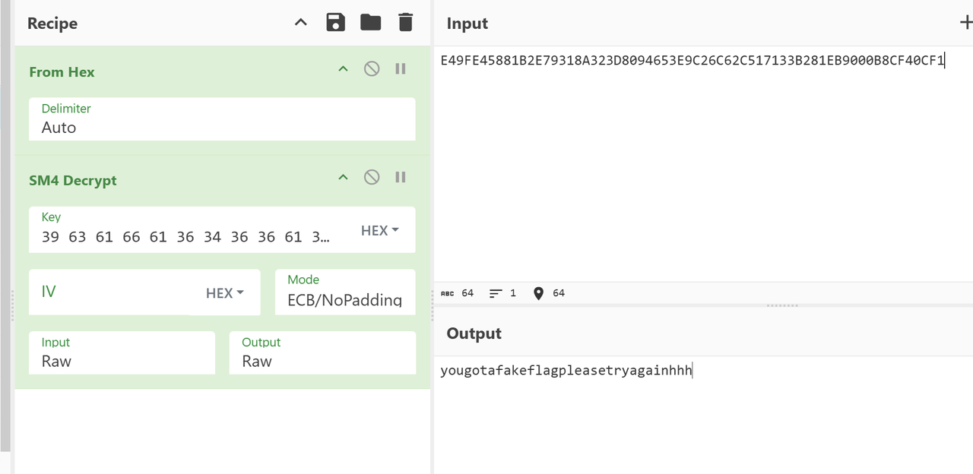This screenshot has height=474, width=973.
Task: Add a new input tab
Action: pyautogui.click(x=965, y=23)
